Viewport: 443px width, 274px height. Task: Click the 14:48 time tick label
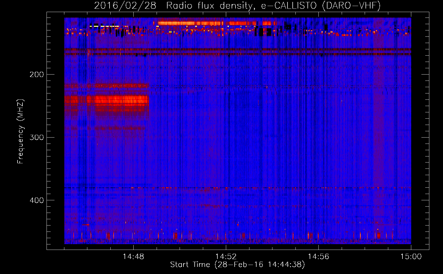click(x=133, y=257)
